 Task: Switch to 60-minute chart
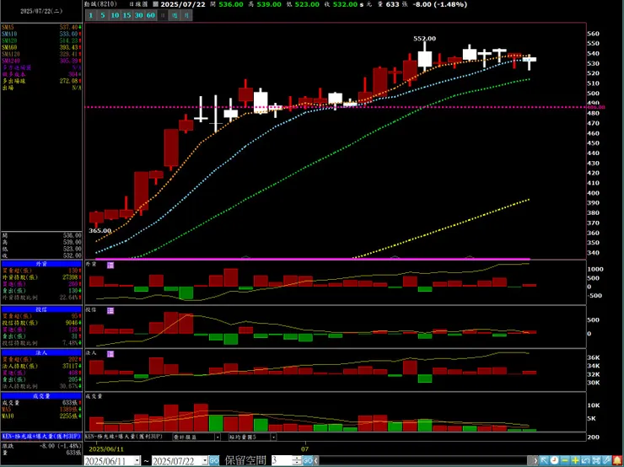[150, 15]
